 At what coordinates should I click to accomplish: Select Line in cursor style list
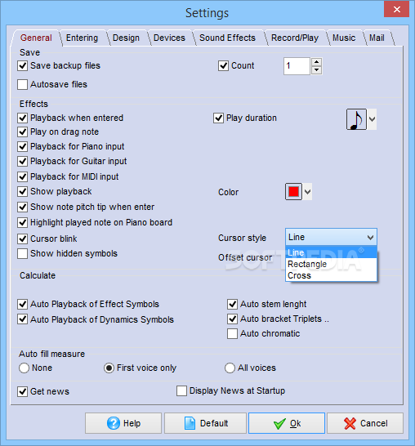coord(331,252)
